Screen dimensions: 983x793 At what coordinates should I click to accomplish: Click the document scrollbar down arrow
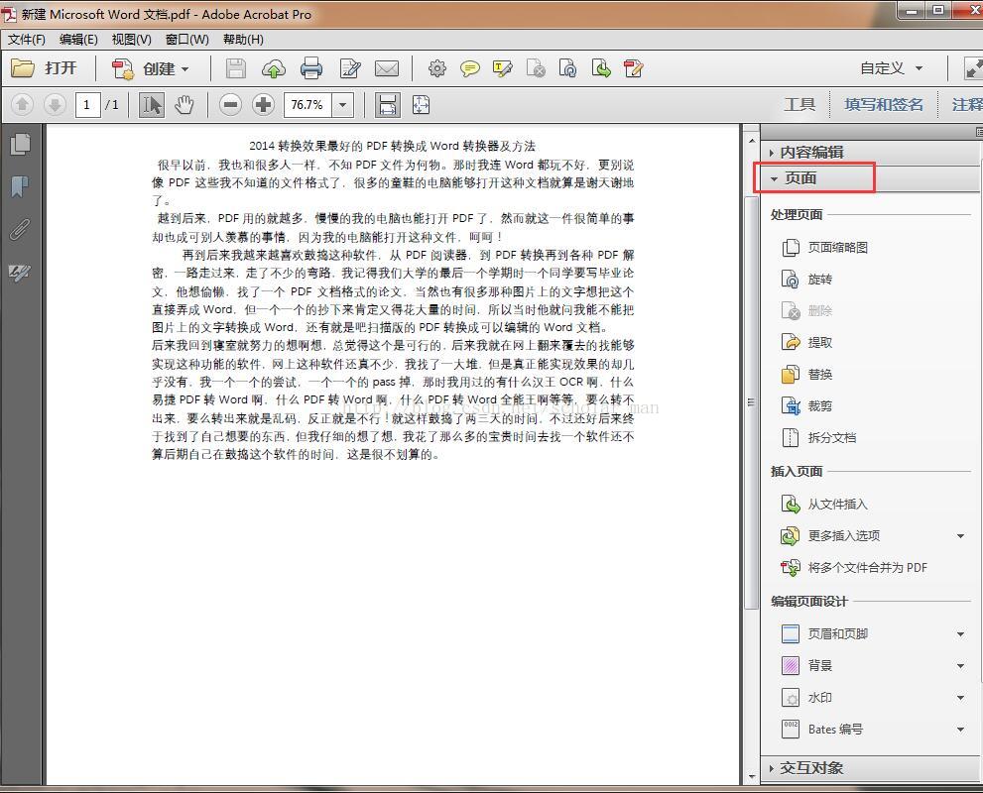[x=751, y=776]
